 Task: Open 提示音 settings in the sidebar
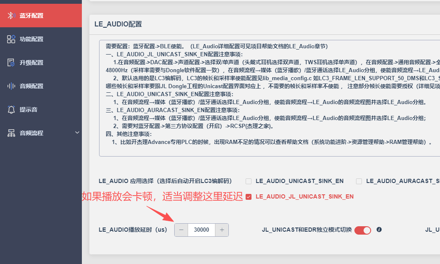[41, 110]
